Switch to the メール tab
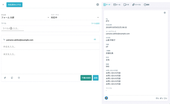Image resolution: width=170 pixels, height=106 pixels. coord(117,5)
